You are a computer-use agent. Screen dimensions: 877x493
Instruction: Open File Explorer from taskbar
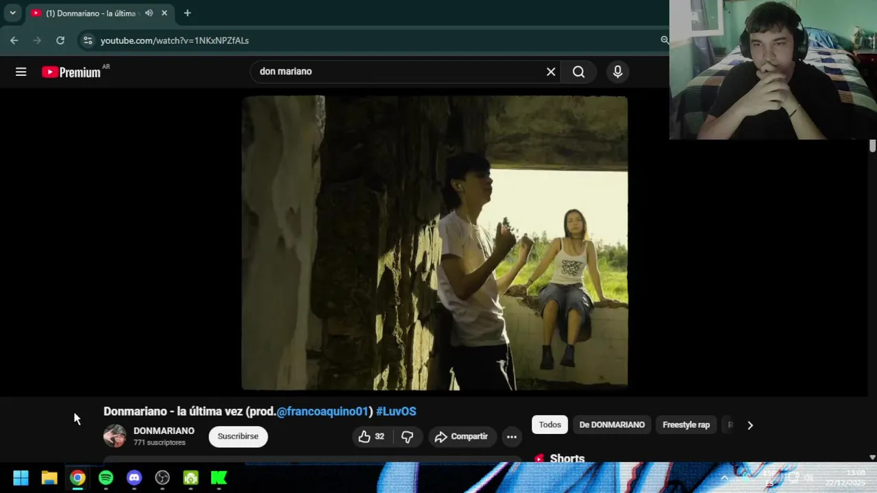[x=49, y=478]
